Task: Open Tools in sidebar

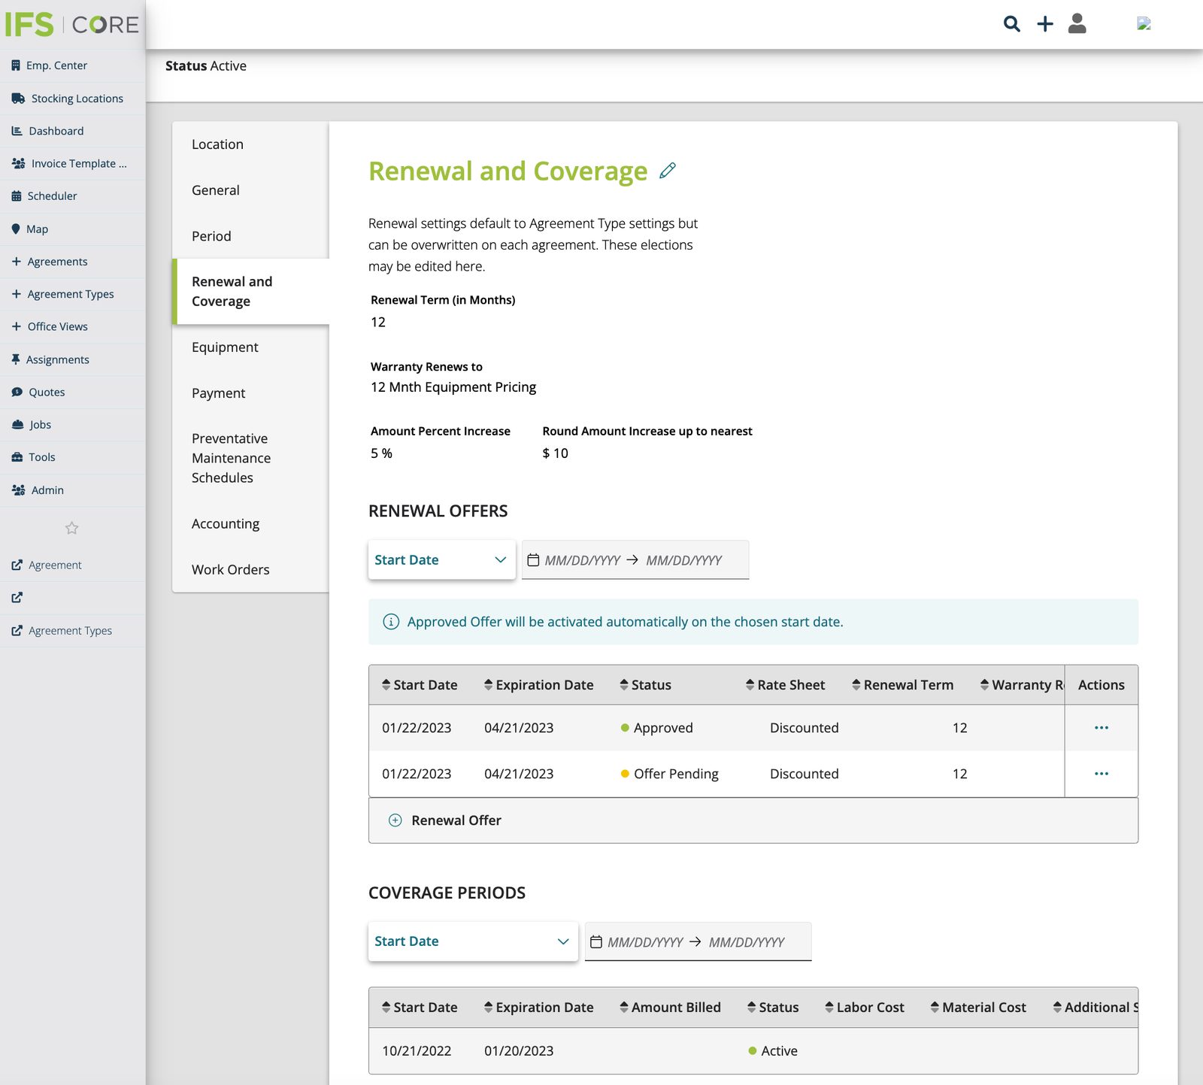Action: coord(73,457)
